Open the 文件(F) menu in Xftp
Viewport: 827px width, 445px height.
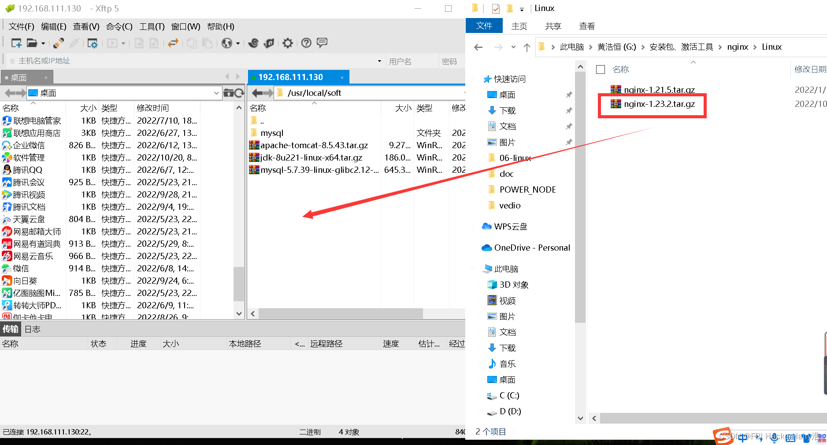(x=21, y=26)
